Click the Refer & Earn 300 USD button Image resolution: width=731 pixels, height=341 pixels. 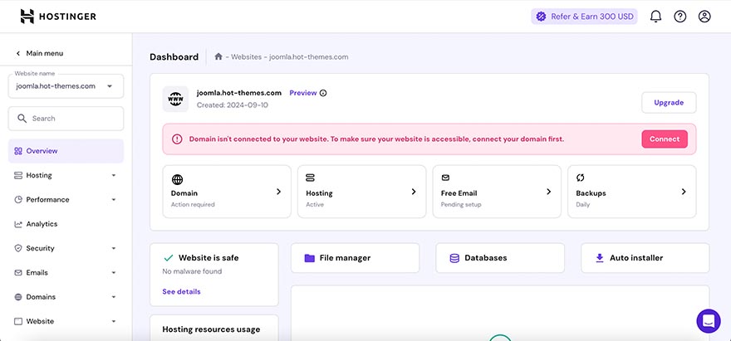[584, 17]
